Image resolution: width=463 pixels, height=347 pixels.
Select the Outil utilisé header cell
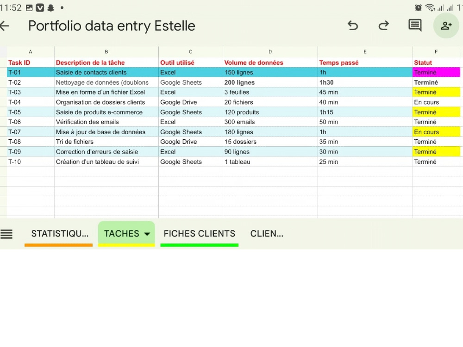click(191, 62)
